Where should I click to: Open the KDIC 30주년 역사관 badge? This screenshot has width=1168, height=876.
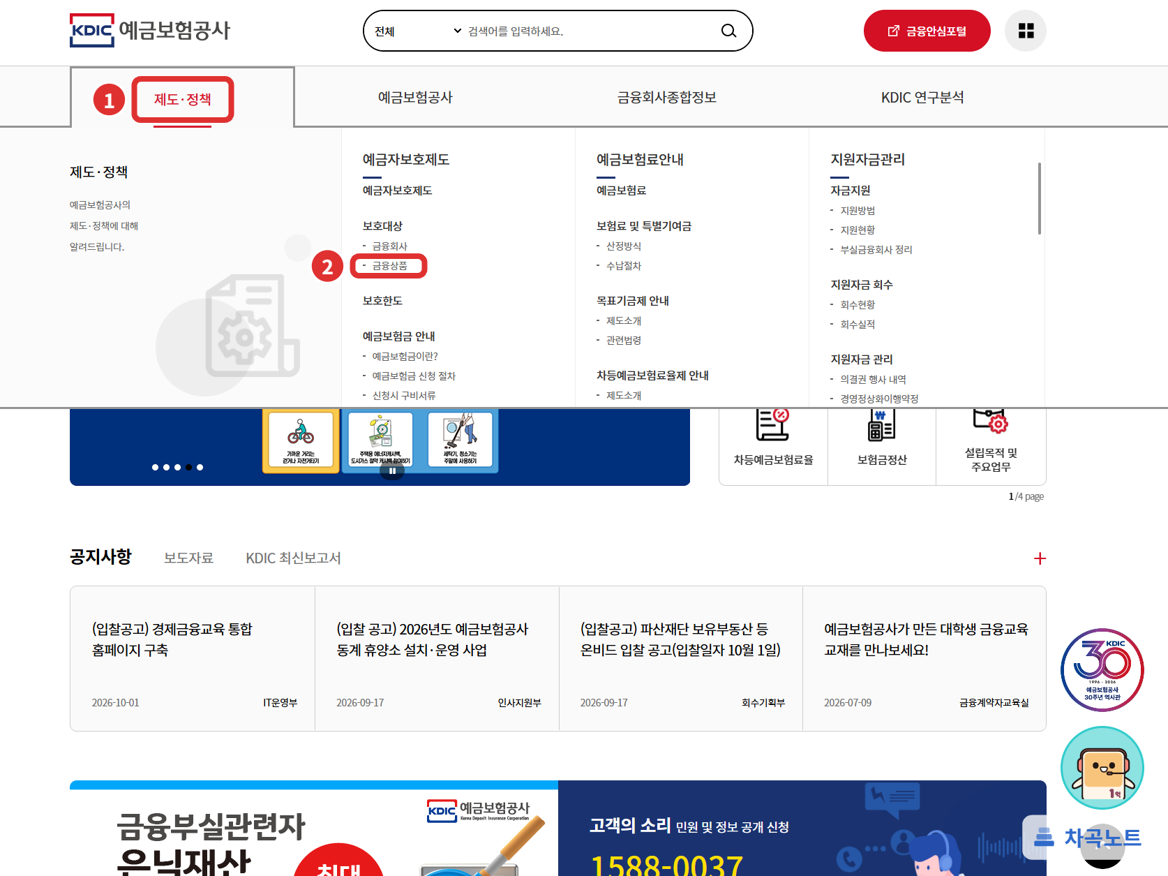[1102, 670]
